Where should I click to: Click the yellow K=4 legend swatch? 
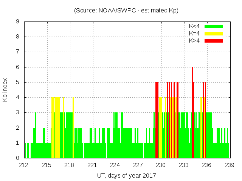pyautogui.click(x=214, y=34)
